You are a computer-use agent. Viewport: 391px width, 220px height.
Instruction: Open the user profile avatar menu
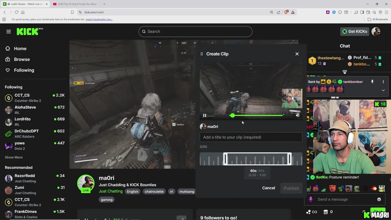[376, 31]
